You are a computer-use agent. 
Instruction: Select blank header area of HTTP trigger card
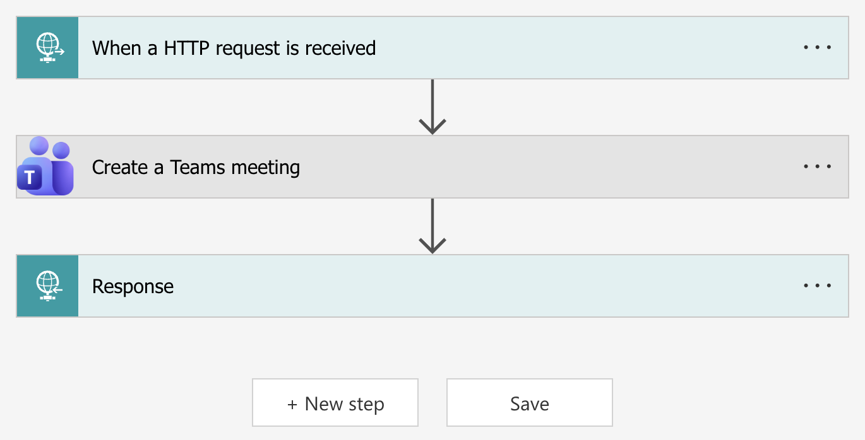(568, 48)
